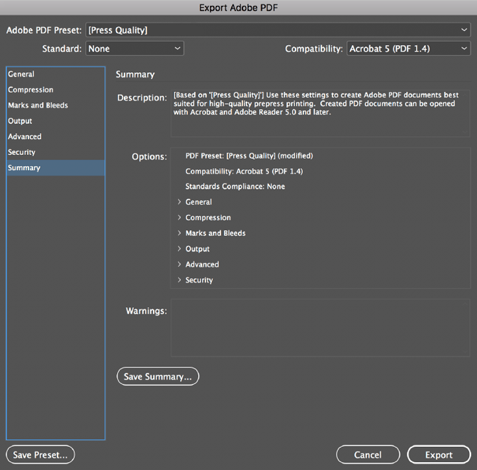Viewport: 477px width, 470px height.
Task: Go to the Output settings panel
Action: tap(20, 121)
